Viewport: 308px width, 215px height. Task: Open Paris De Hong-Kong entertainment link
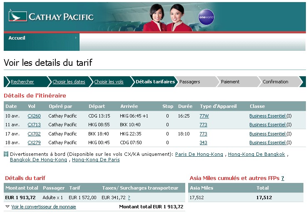tap(199, 154)
